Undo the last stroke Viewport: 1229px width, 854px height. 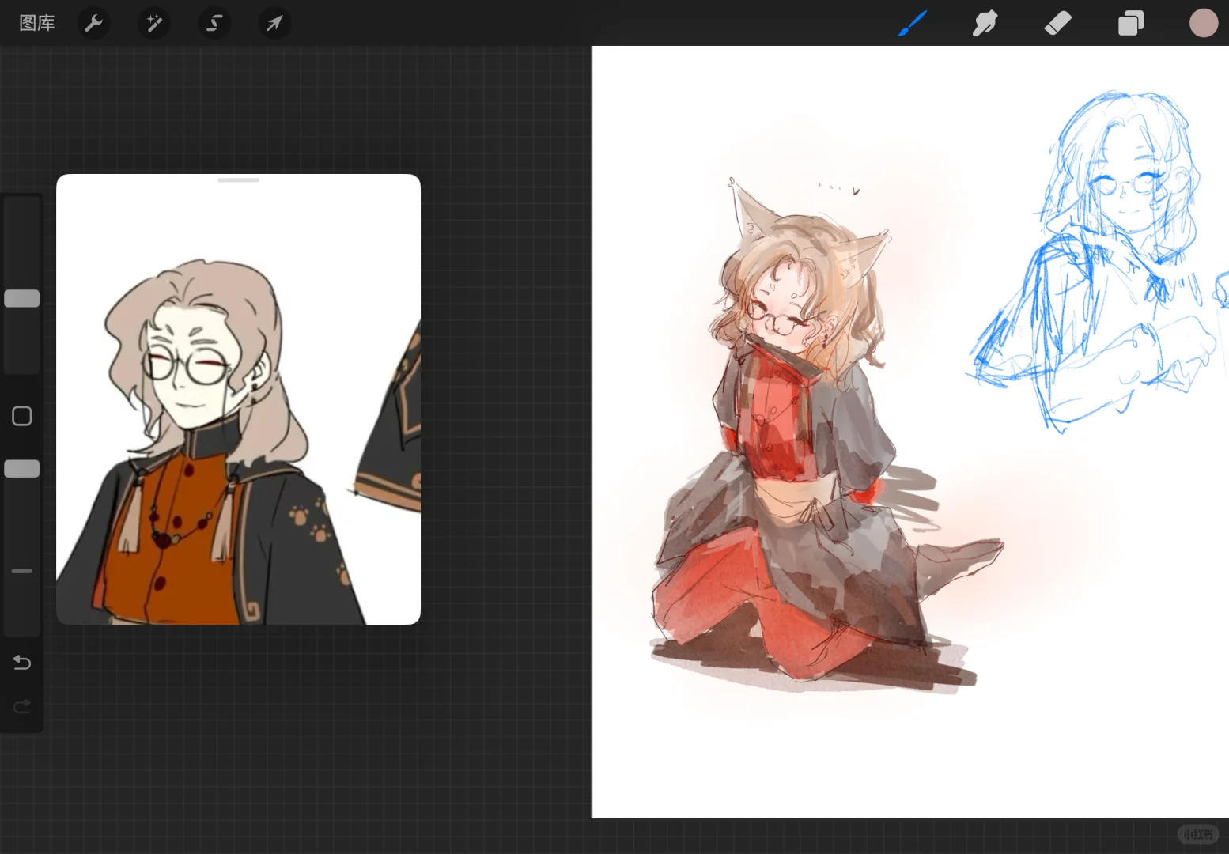click(22, 662)
